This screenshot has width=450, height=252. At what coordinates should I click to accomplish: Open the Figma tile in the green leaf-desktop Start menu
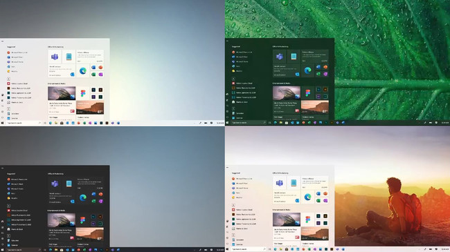click(x=307, y=93)
